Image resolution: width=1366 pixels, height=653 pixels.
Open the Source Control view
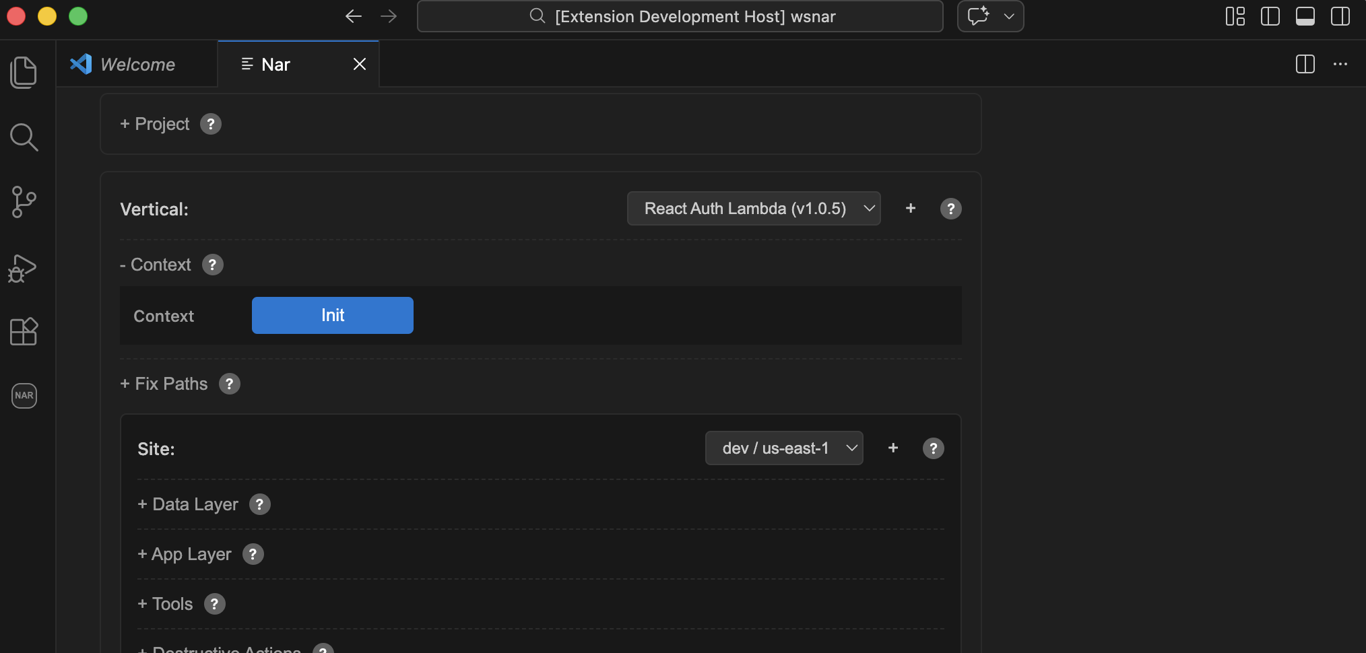(24, 202)
